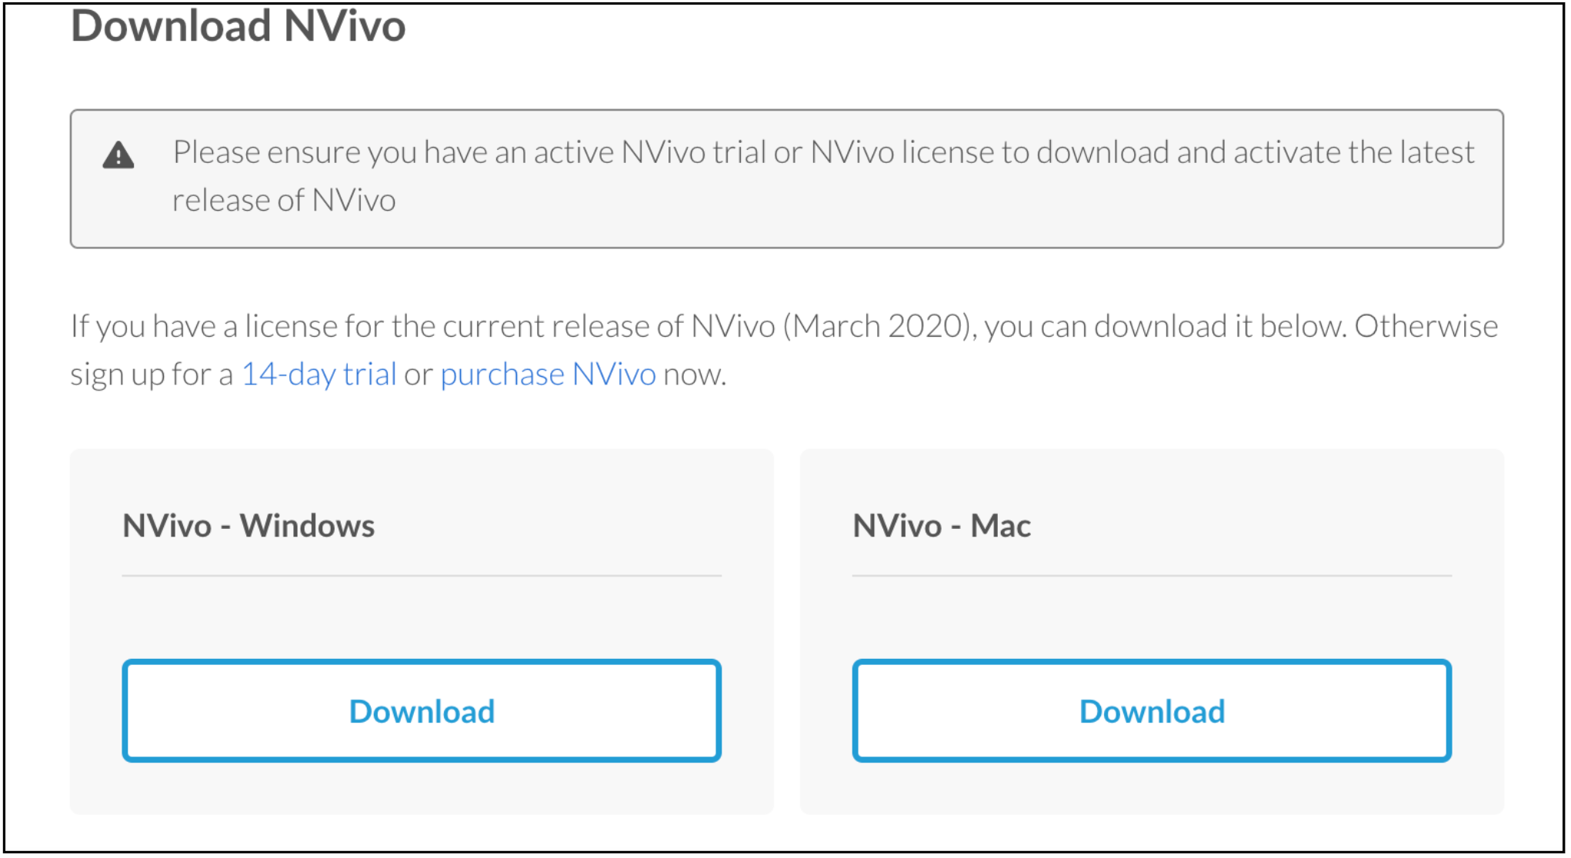Select the NVivo - Windows card heading

coord(248,526)
